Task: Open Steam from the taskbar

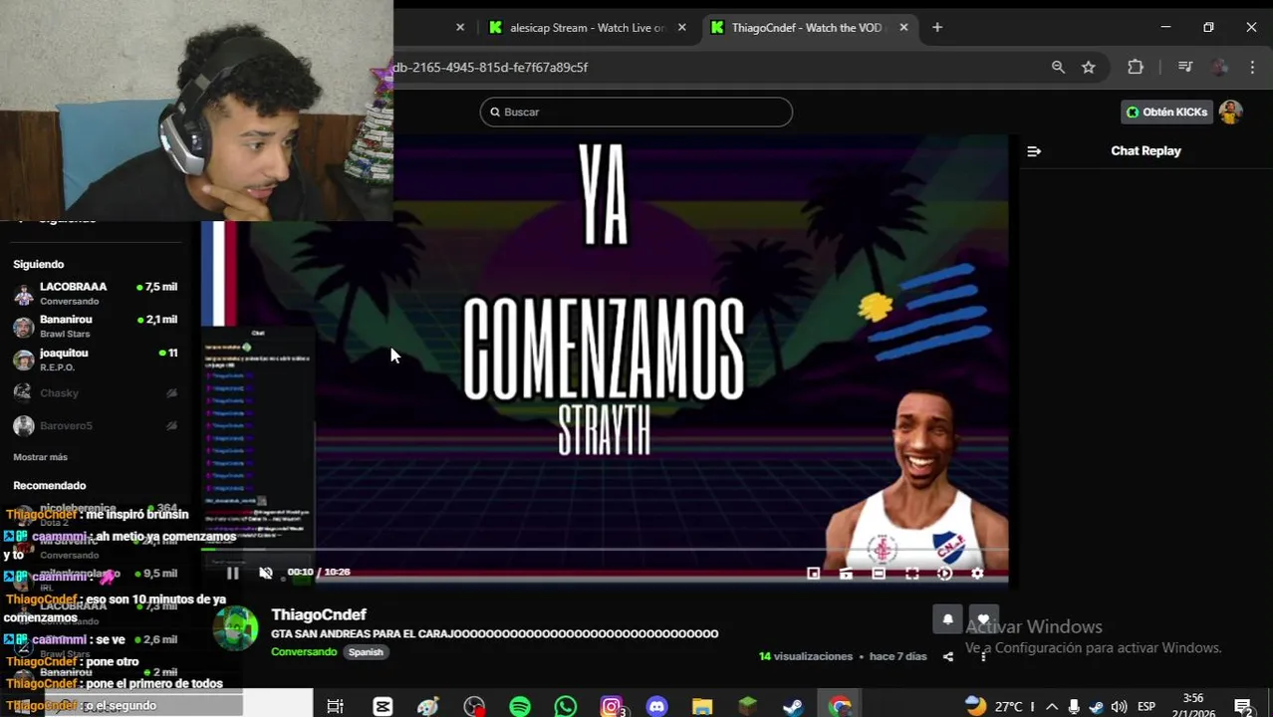Action: pos(793,706)
